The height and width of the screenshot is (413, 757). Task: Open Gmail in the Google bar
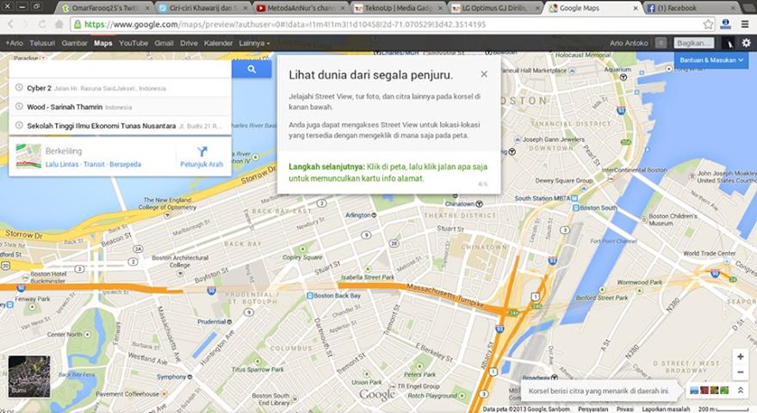pyautogui.click(x=164, y=43)
